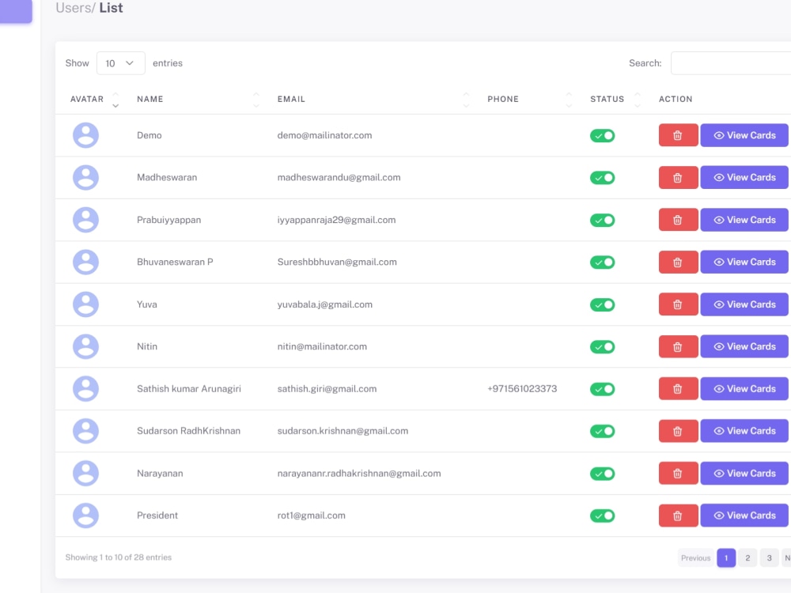Go to pagination page 2
This screenshot has width=791, height=593.
(747, 557)
